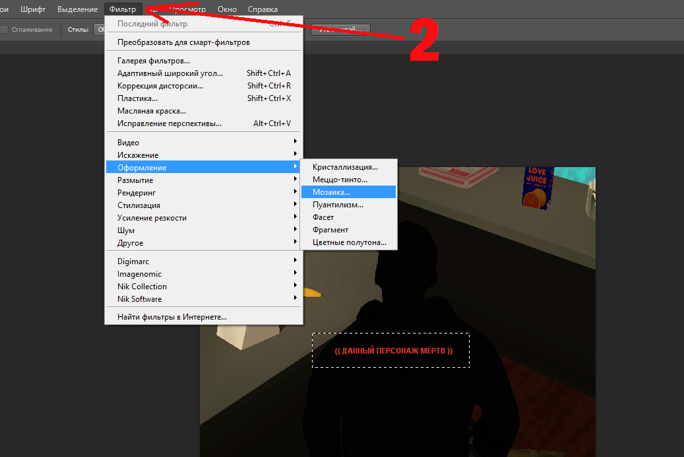Select Коррекция дисторсии filter
684x457 pixels.
[x=204, y=86]
